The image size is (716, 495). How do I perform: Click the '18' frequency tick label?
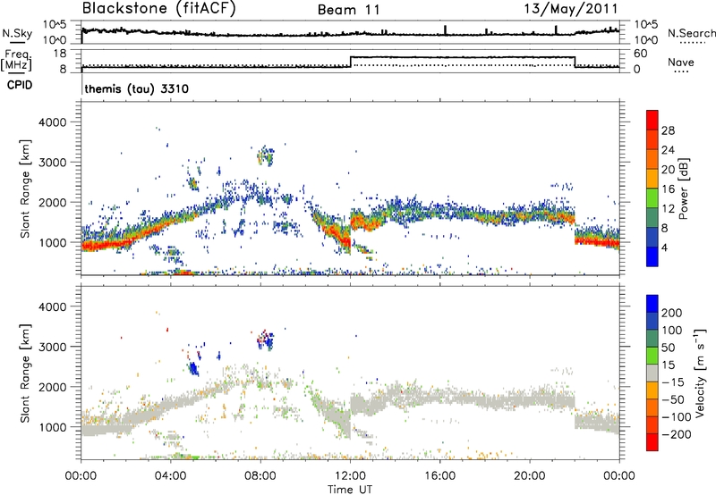click(59, 54)
